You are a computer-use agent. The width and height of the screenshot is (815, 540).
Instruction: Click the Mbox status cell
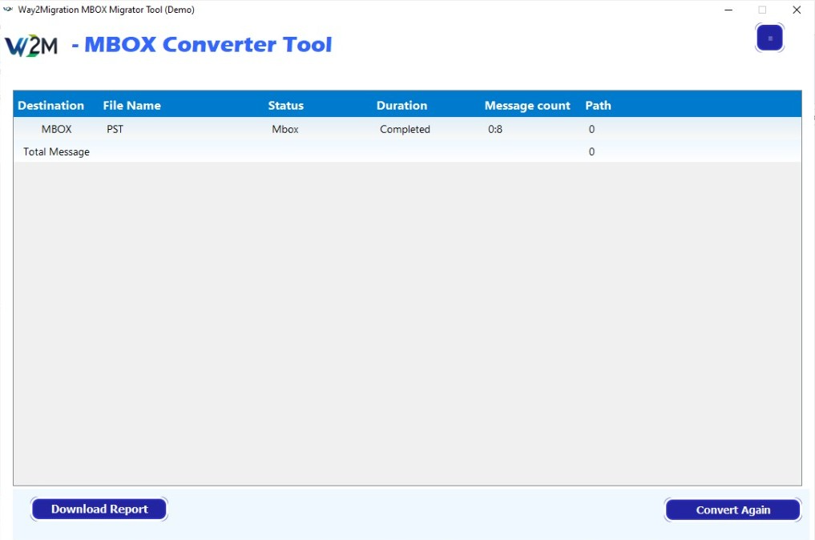coord(285,130)
